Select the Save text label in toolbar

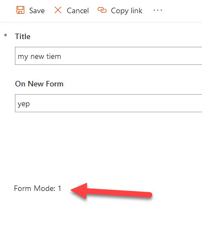pyautogui.click(x=37, y=10)
